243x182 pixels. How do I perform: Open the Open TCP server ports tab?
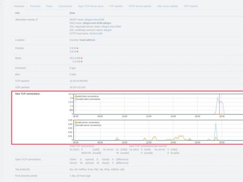click(x=91, y=6)
